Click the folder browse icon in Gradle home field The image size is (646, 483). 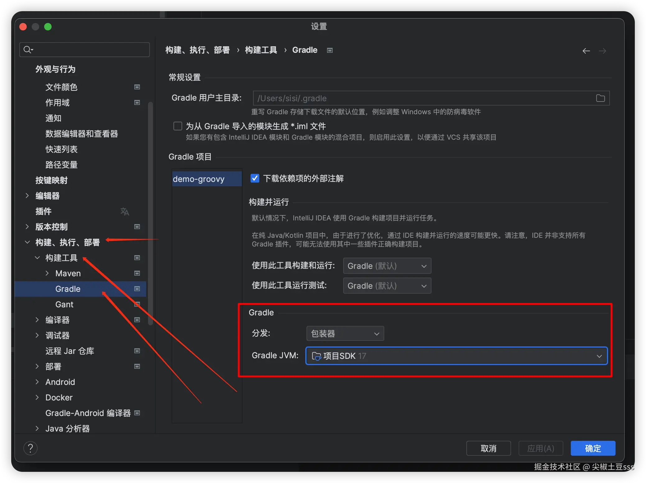click(x=600, y=98)
